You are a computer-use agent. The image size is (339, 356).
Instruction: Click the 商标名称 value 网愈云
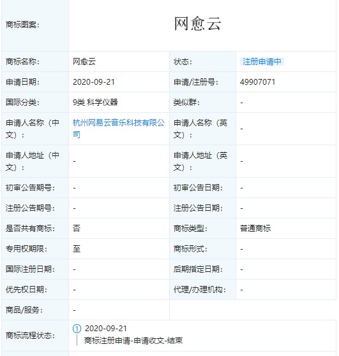[84, 62]
